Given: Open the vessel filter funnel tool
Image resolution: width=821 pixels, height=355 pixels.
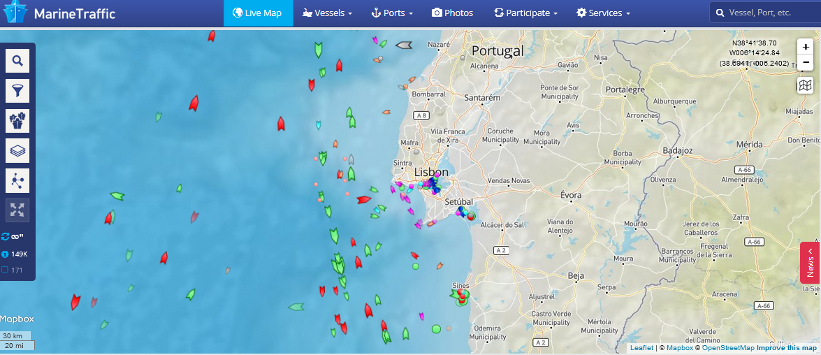Looking at the screenshot, I should [x=17, y=90].
